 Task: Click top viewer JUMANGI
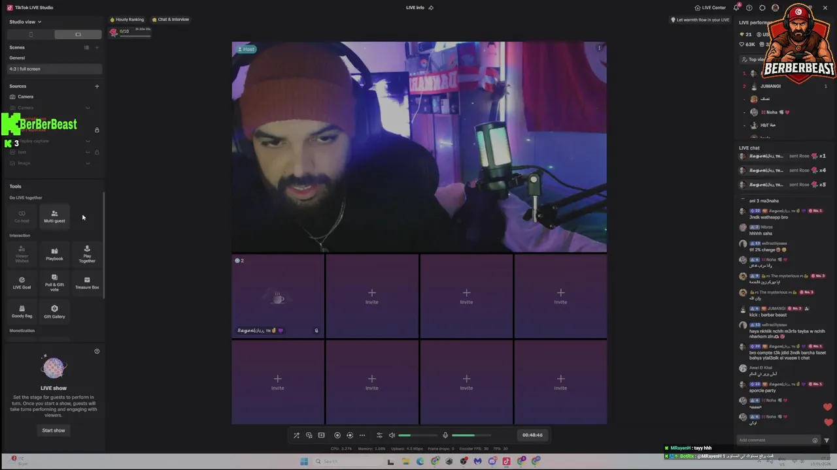pyautogui.click(x=783, y=86)
